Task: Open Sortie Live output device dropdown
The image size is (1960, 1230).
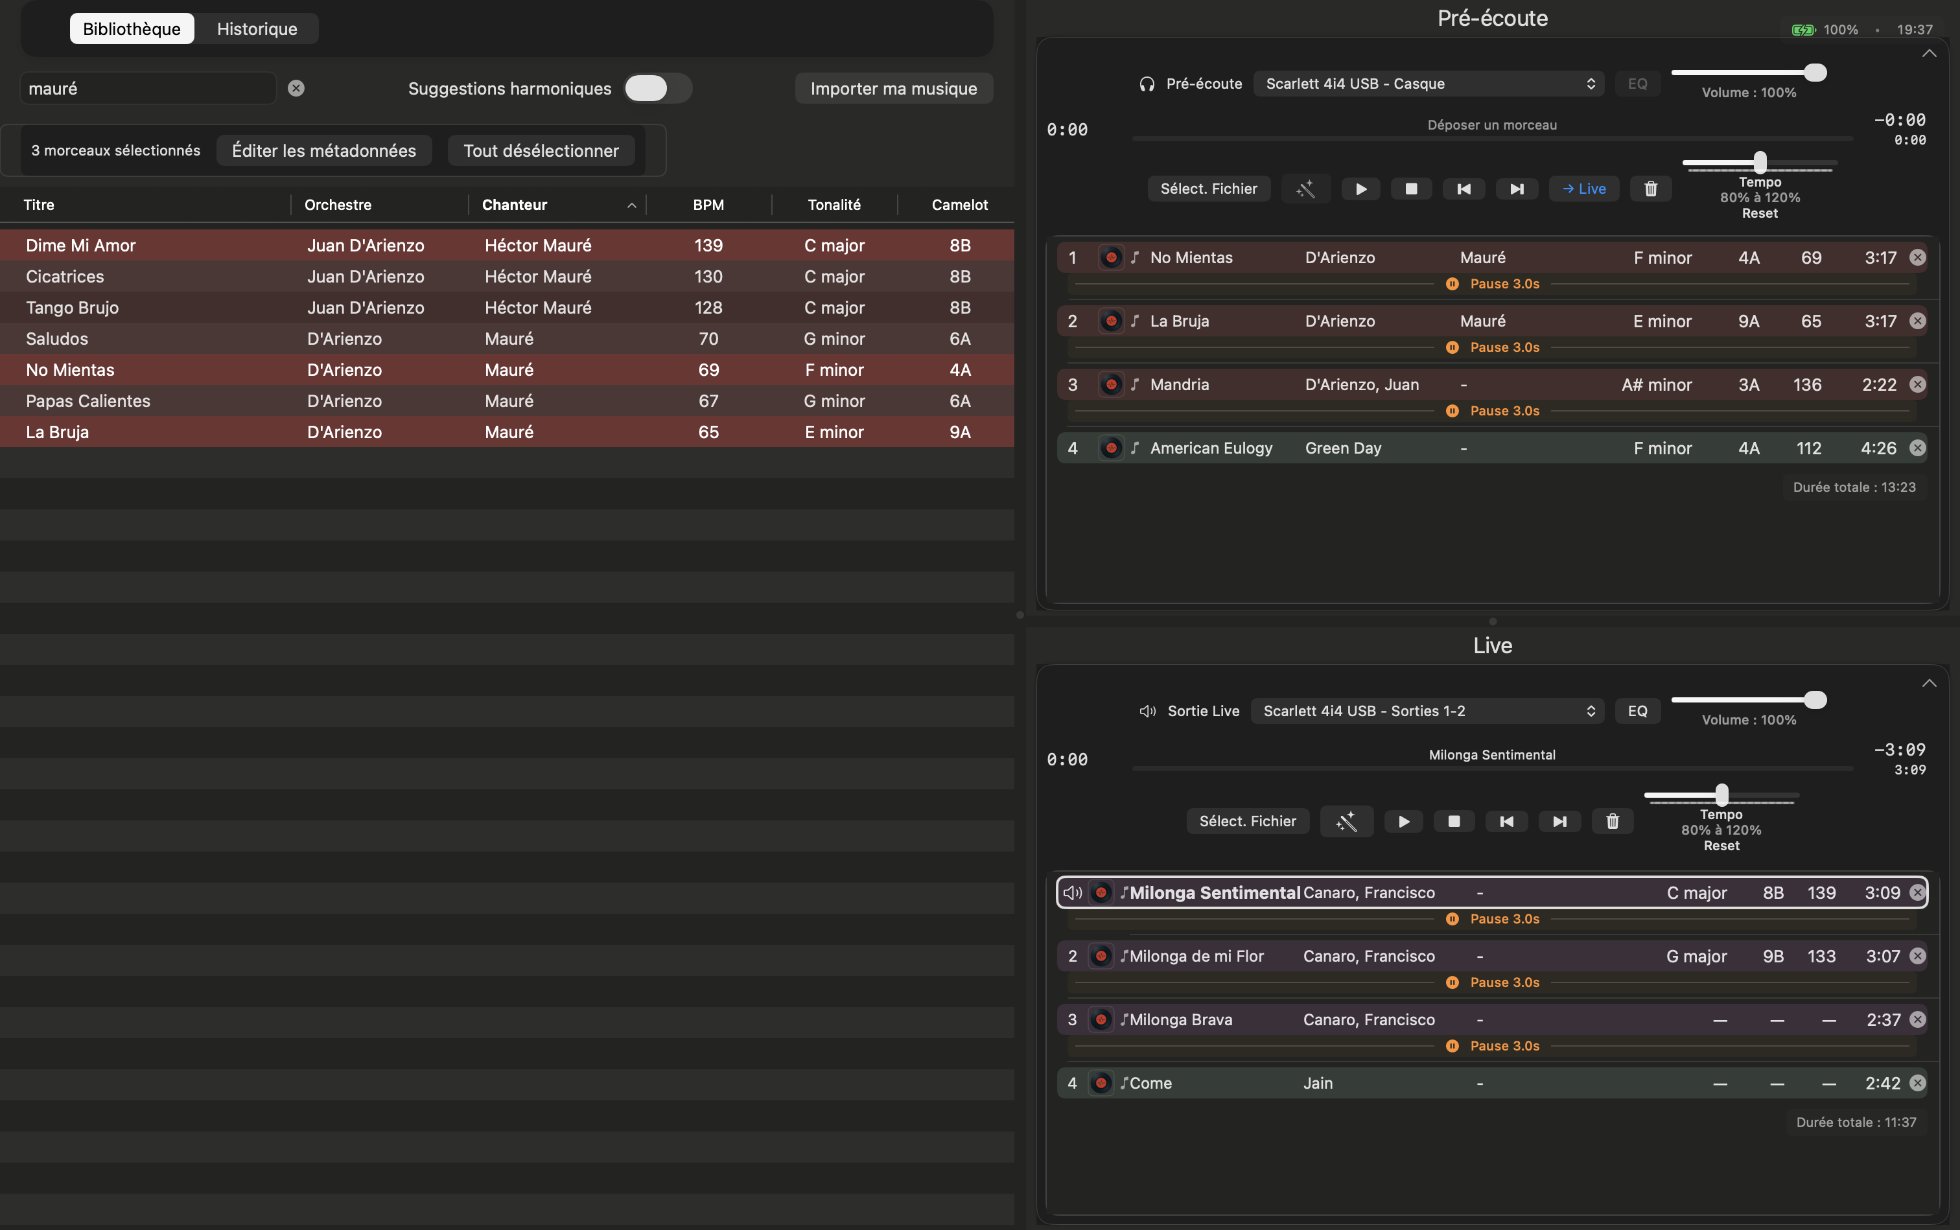Action: tap(1427, 710)
